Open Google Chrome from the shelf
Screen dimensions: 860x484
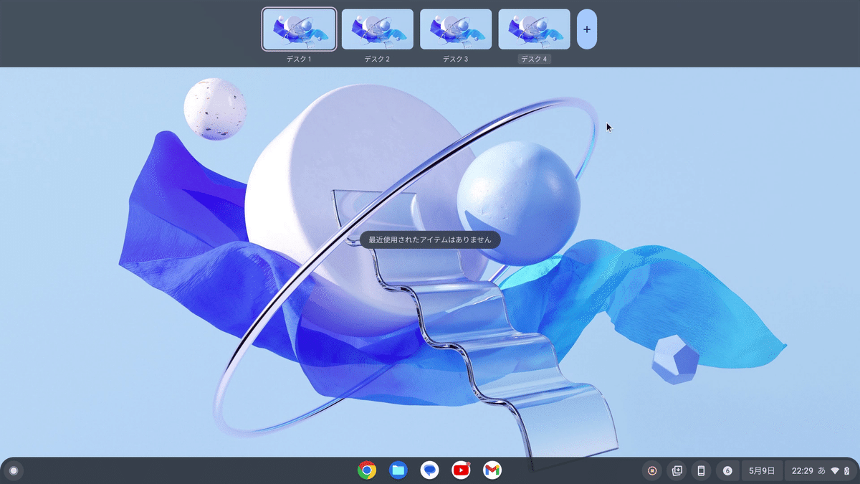click(x=367, y=470)
